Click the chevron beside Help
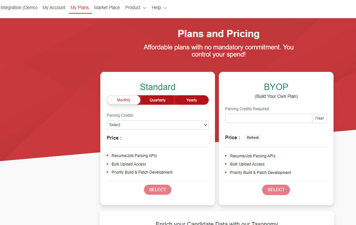The image size is (356, 225). [165, 8]
